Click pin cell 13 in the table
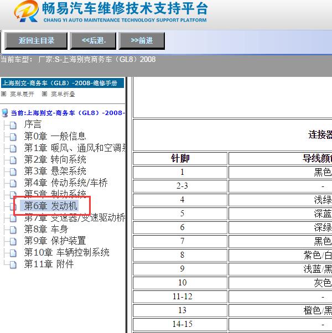The width and height of the screenshot is (332, 333). pyautogui.click(x=180, y=310)
